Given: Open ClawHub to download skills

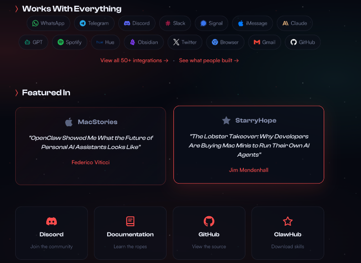Looking at the screenshot, I should click(287, 233).
